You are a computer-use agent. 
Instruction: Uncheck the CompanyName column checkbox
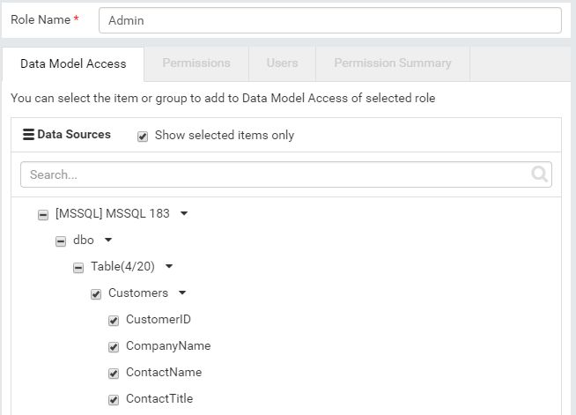click(114, 347)
